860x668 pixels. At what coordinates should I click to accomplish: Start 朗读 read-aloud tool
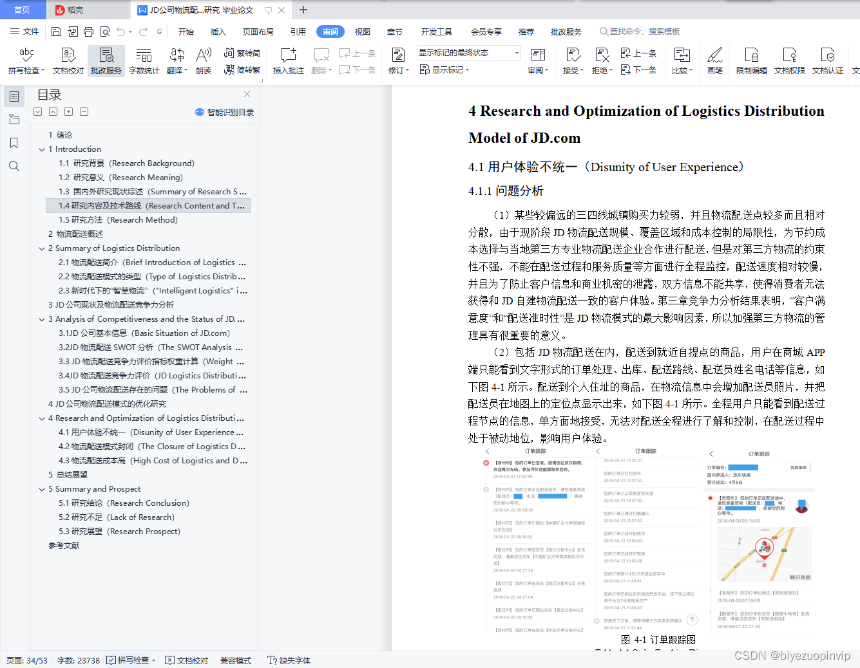204,61
